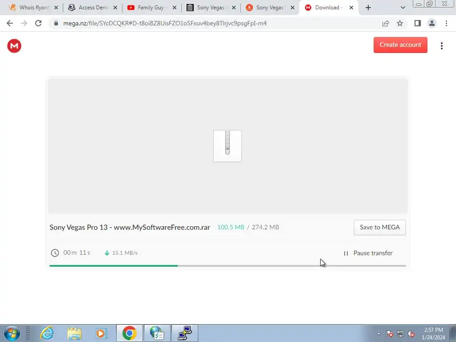
Task: Go back in Chrome browser
Action: point(10,23)
